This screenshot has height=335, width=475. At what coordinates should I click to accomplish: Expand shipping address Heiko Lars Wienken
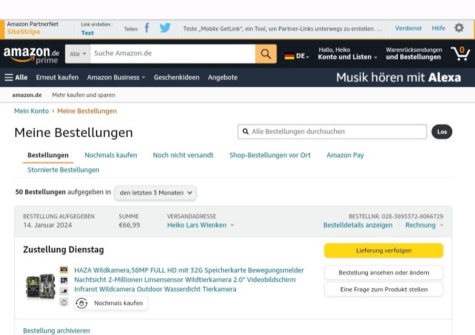201,225
